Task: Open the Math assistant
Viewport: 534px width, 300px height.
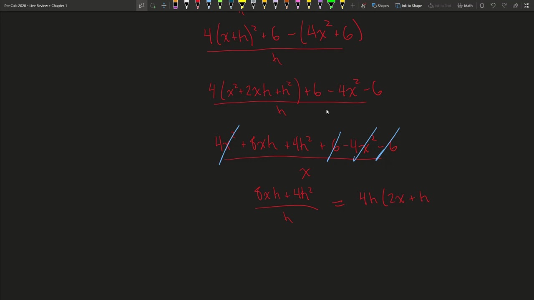Action: click(465, 5)
